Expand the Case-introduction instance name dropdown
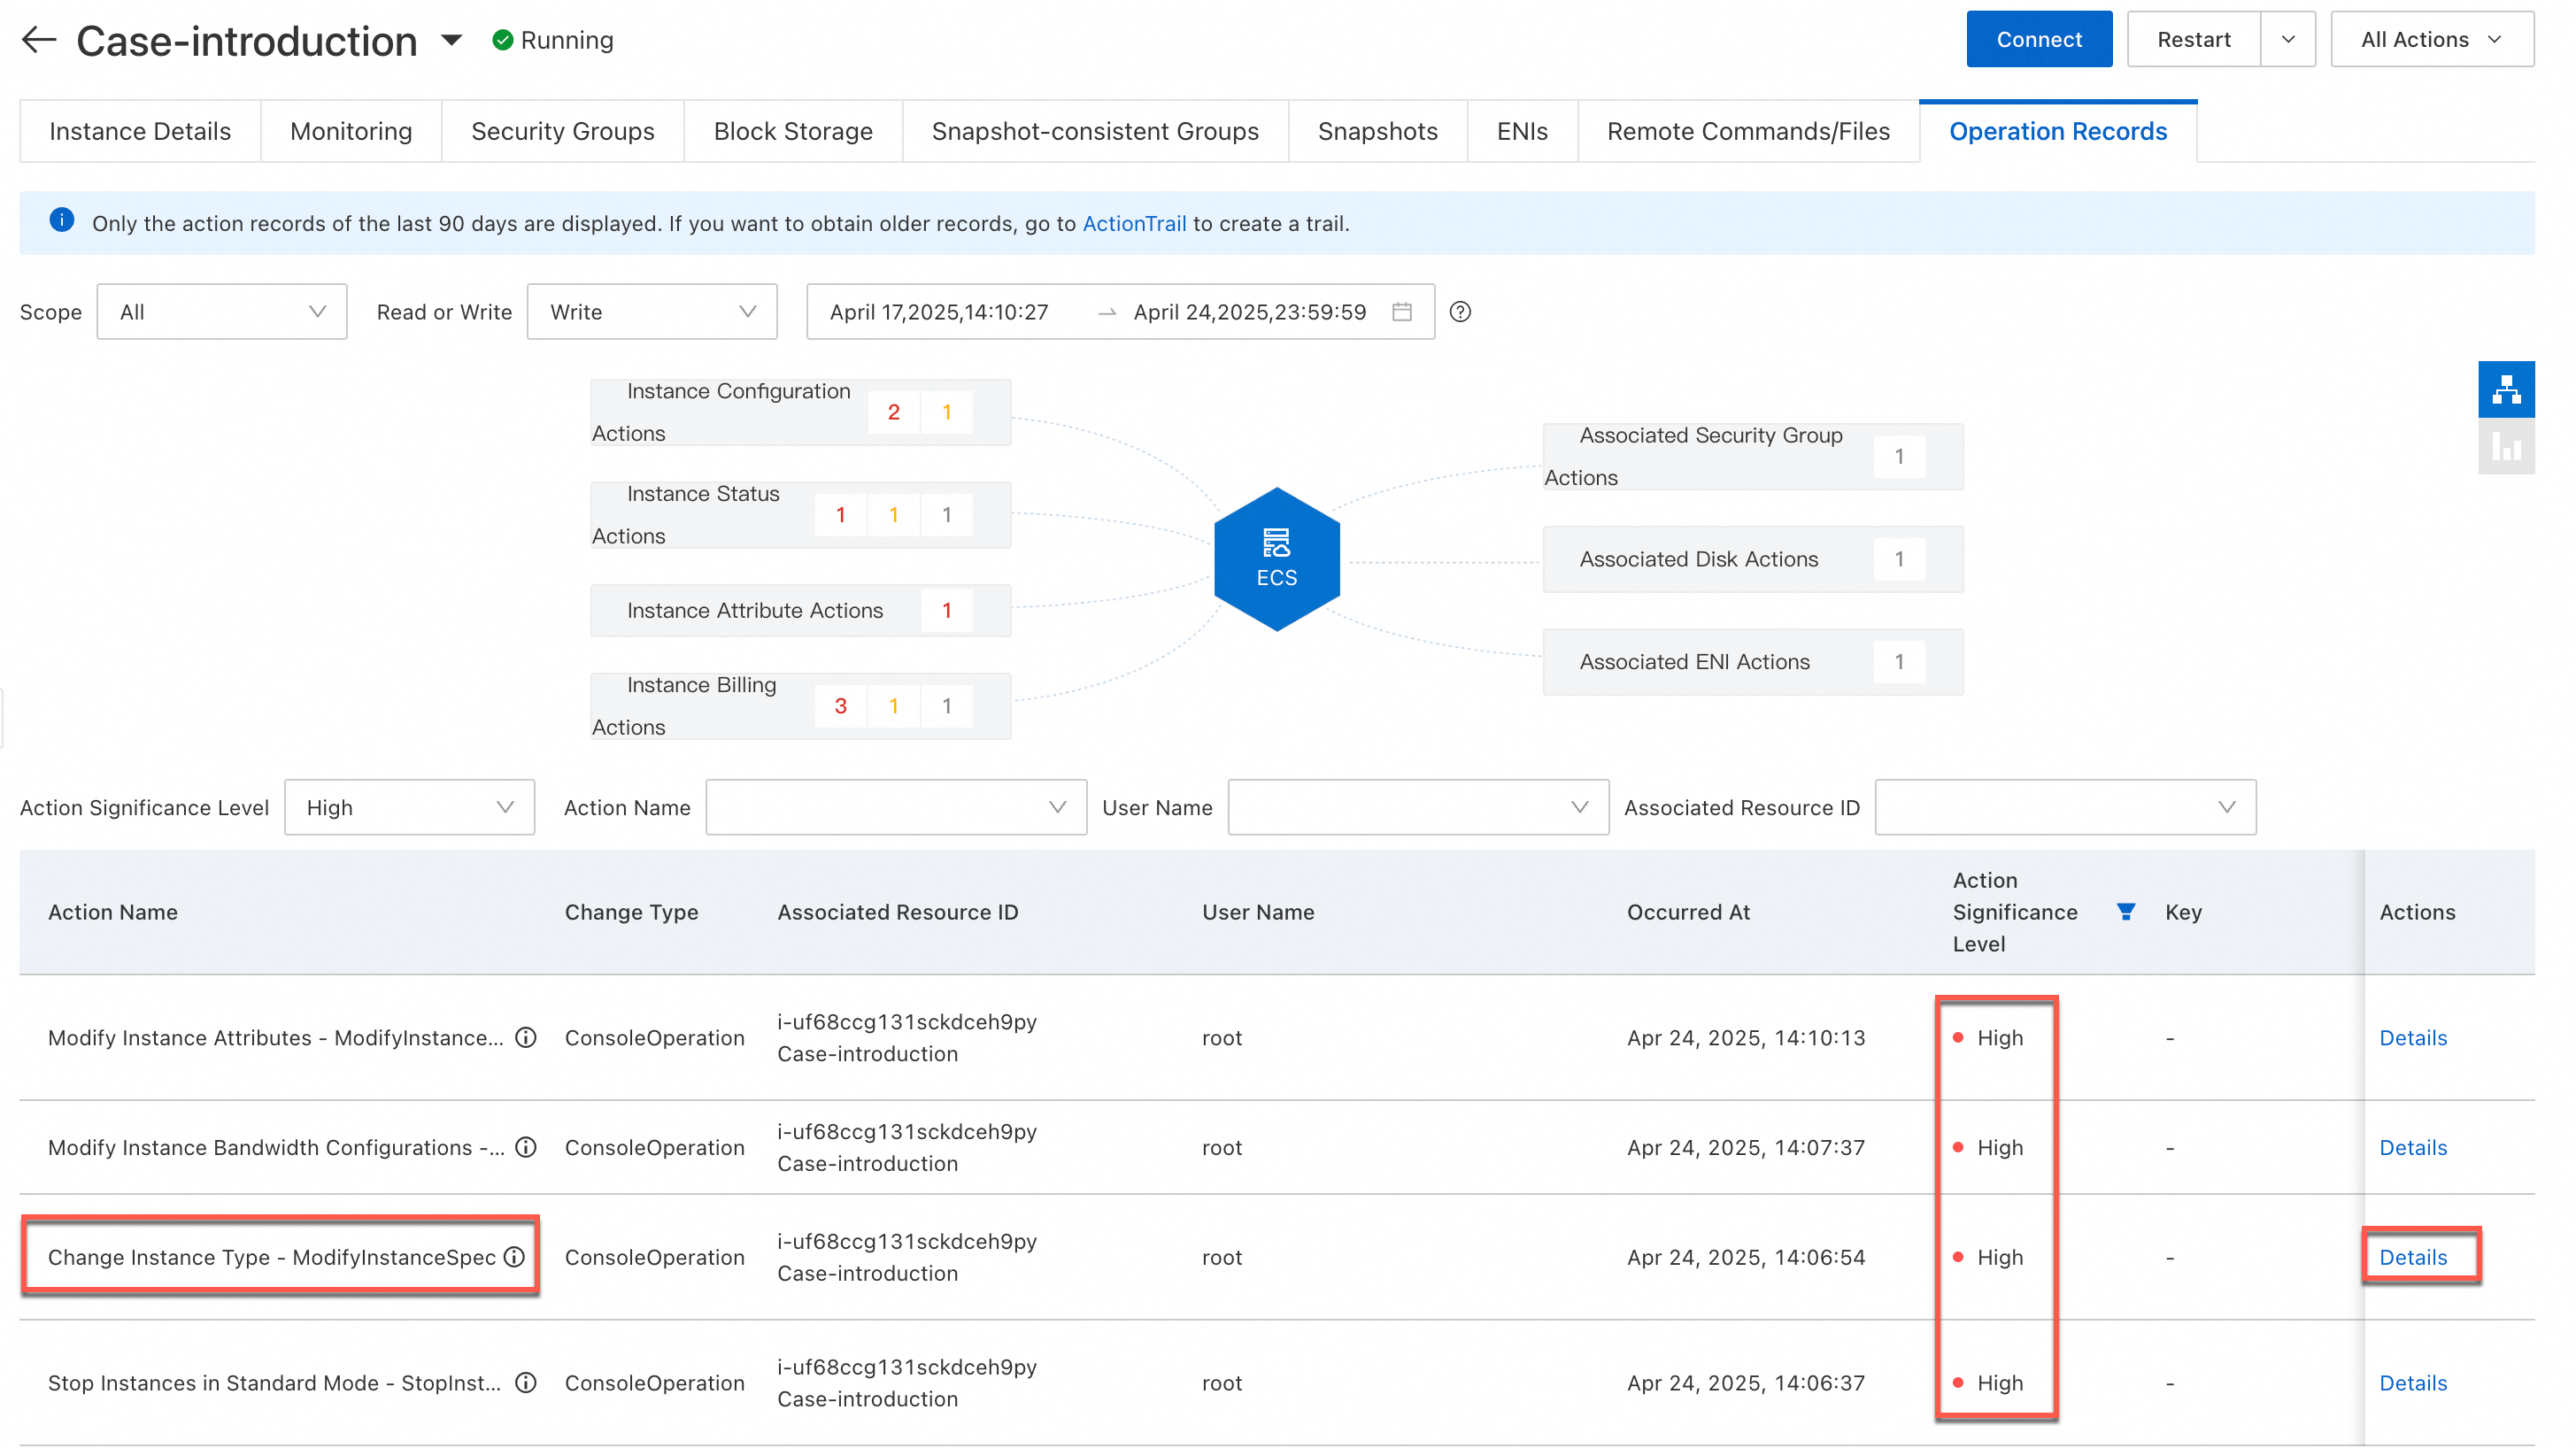The width and height of the screenshot is (2576, 1448). (452, 40)
